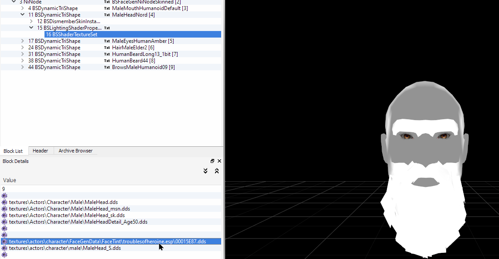Select the 4 BSDynamicTriShape block

coord(53,8)
